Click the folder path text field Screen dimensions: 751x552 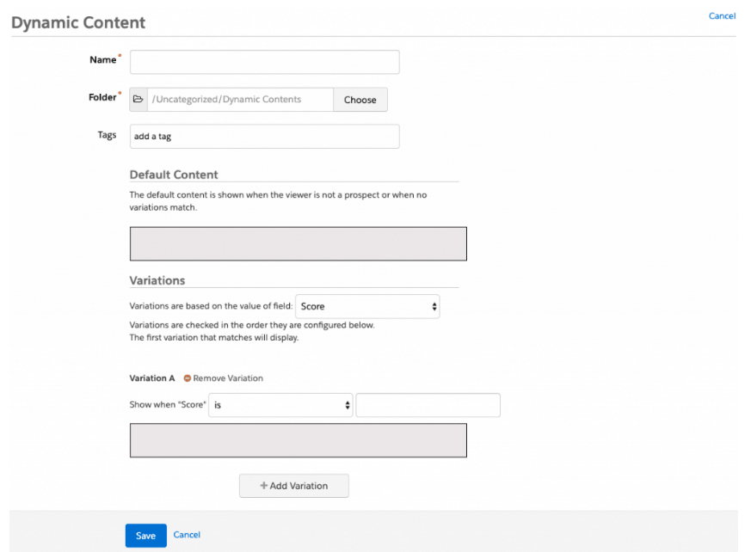coord(240,99)
